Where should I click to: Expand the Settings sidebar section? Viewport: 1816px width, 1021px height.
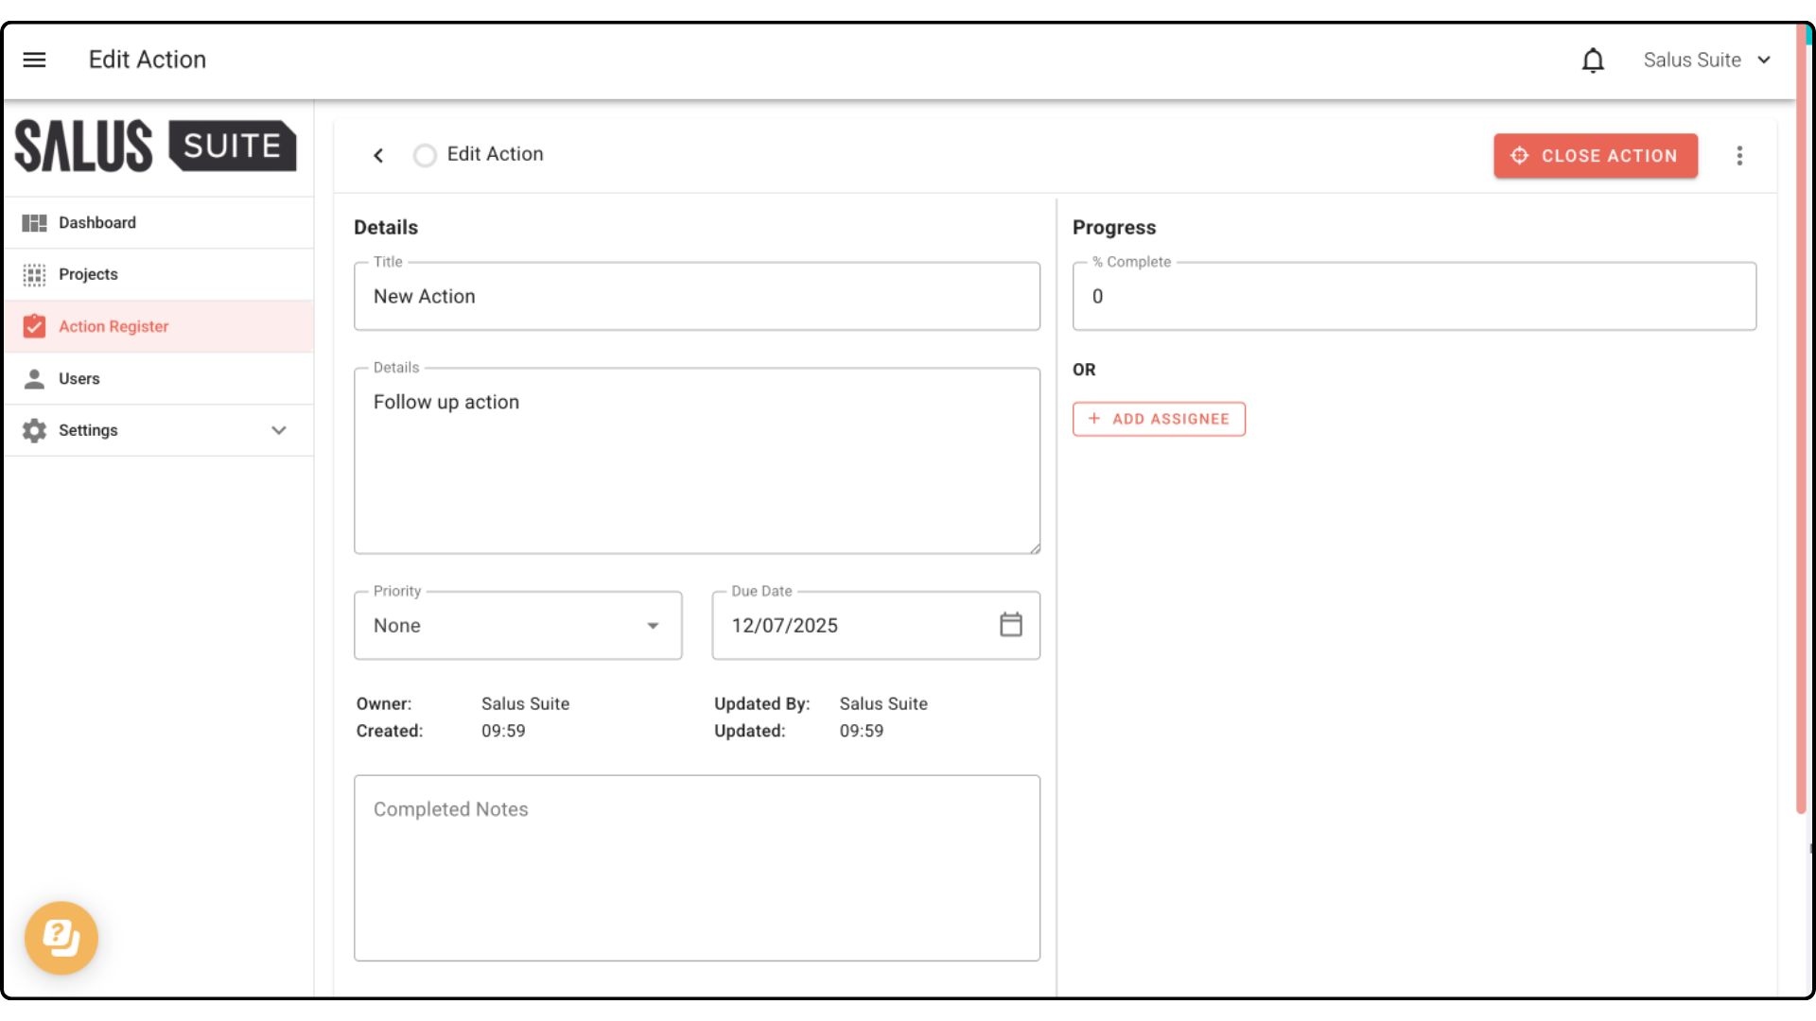279,431
